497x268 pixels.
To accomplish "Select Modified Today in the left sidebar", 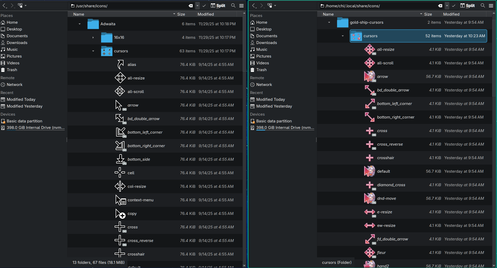I will pos(20,99).
